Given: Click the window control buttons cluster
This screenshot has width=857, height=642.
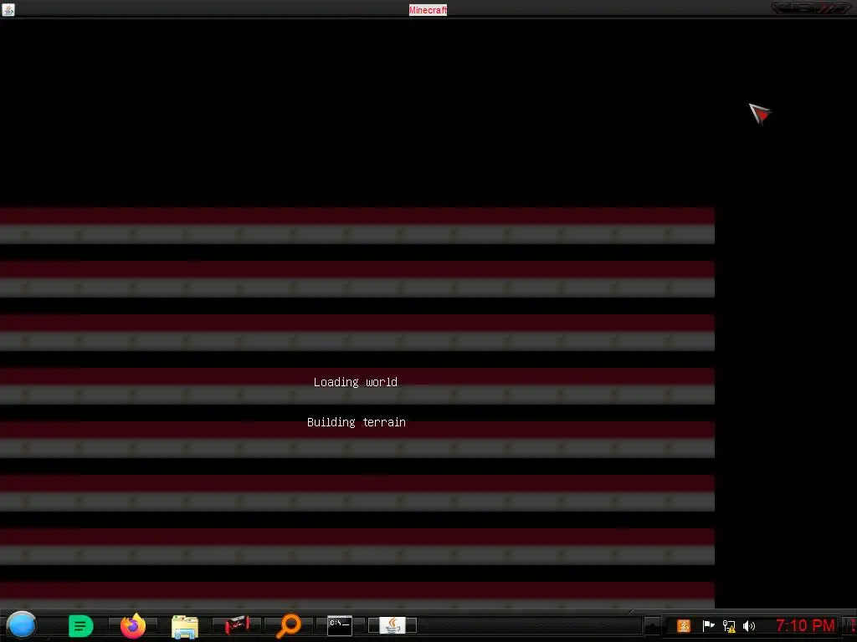Looking at the screenshot, I should point(811,8).
